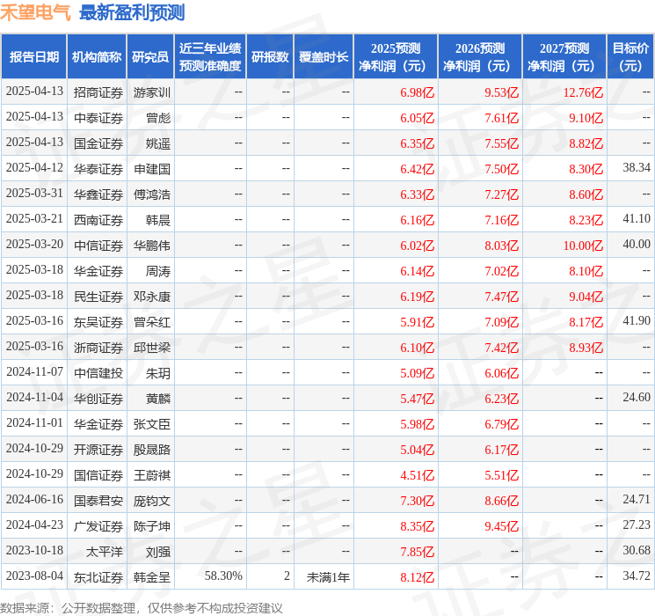Click 国信证券 institution cell

click(x=98, y=475)
